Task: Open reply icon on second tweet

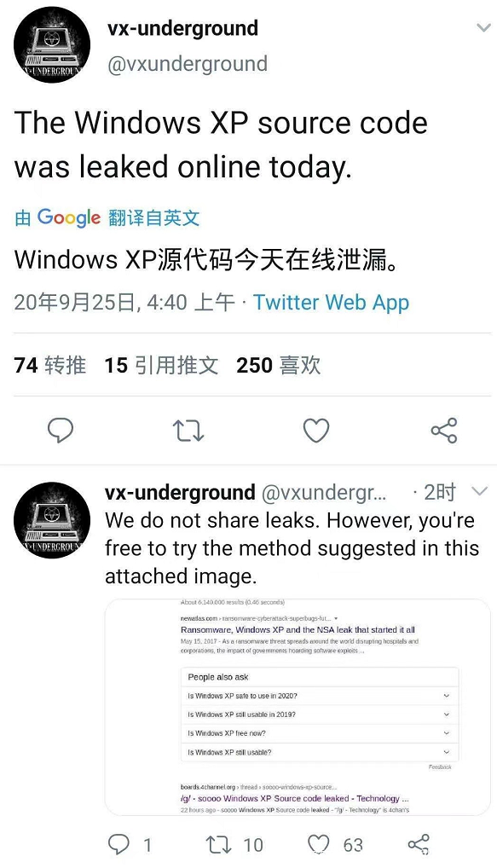Action: [x=118, y=844]
